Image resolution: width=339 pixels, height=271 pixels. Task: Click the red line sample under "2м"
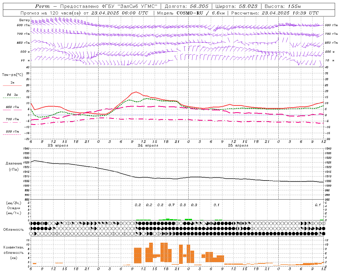pyautogui.click(x=12, y=86)
